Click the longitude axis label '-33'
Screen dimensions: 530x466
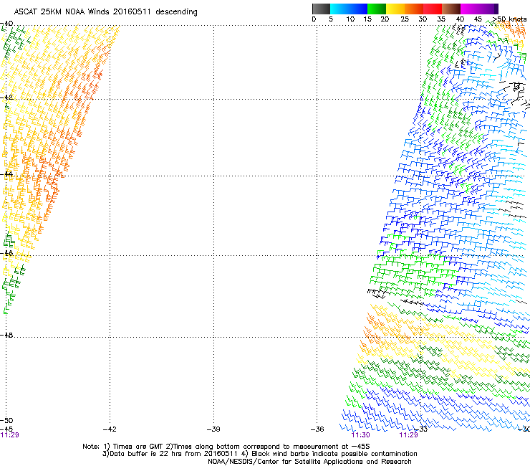click(421, 429)
